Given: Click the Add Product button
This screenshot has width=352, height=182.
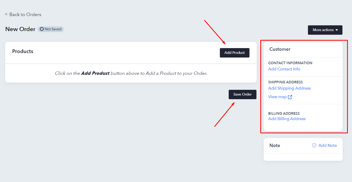Looking at the screenshot, I should 235,53.
